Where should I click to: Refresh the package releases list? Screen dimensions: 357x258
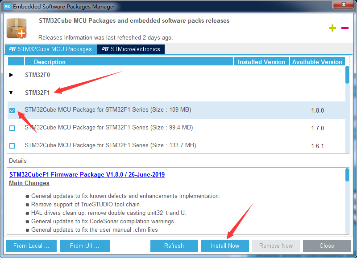(174, 246)
